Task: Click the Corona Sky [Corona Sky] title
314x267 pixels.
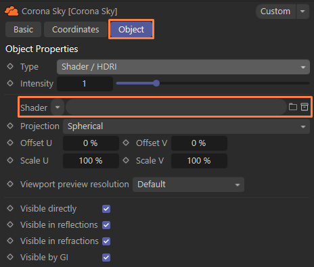Action: [70, 11]
